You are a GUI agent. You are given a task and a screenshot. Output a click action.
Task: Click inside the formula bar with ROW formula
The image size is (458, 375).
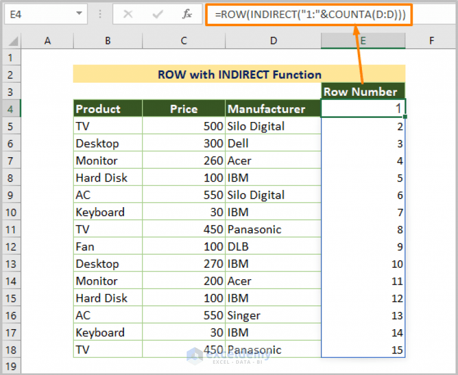[x=309, y=14]
